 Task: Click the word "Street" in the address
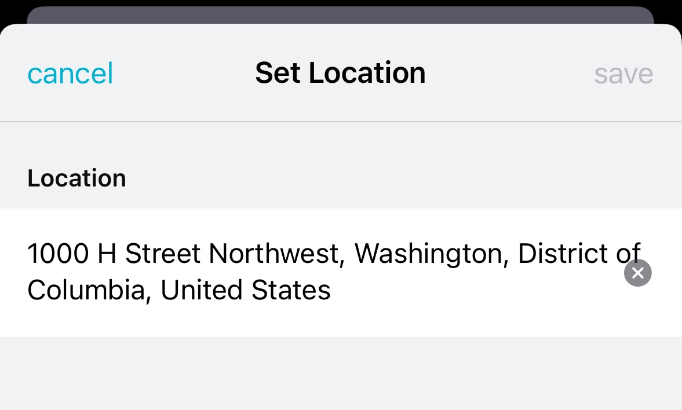point(162,254)
